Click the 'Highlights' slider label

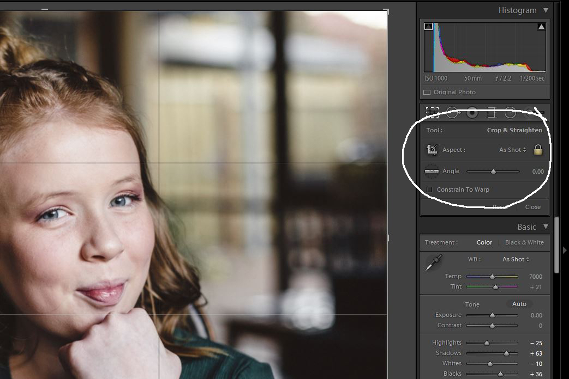tap(447, 343)
